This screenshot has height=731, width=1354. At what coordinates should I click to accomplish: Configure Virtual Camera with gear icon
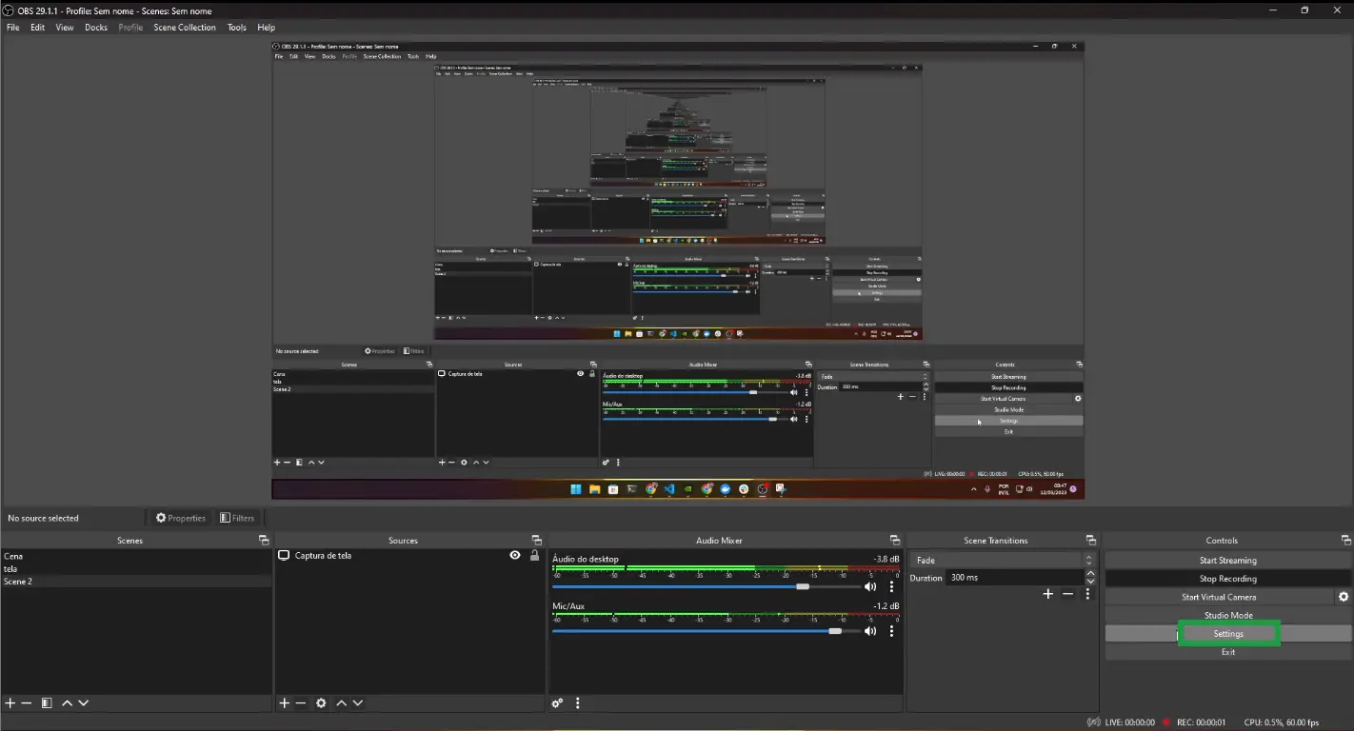point(1344,597)
